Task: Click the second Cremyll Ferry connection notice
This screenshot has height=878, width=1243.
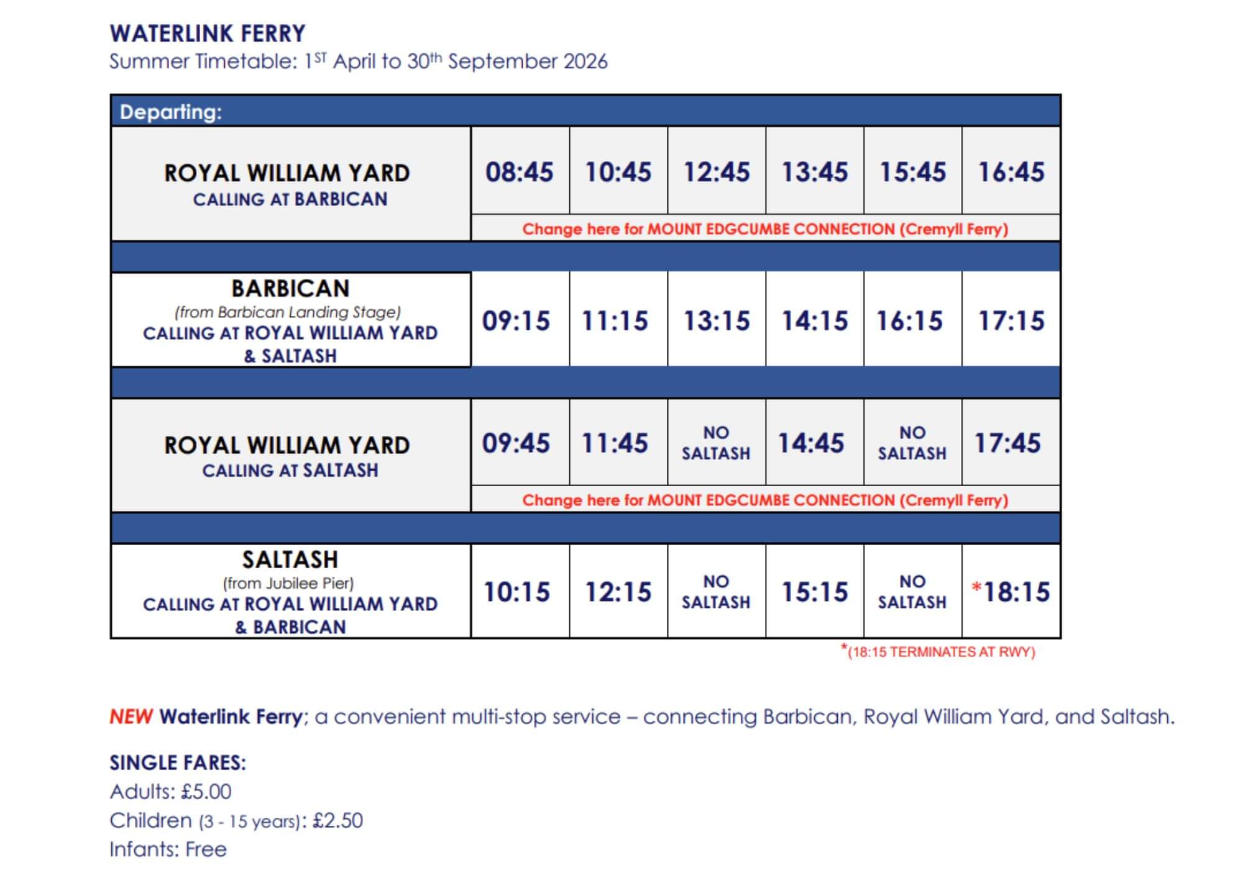Action: coord(765,500)
